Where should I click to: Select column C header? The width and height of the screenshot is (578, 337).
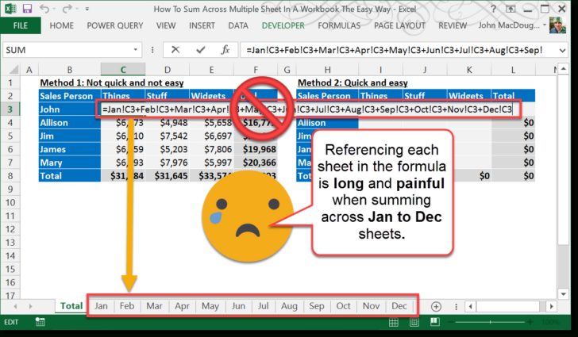[x=123, y=70]
